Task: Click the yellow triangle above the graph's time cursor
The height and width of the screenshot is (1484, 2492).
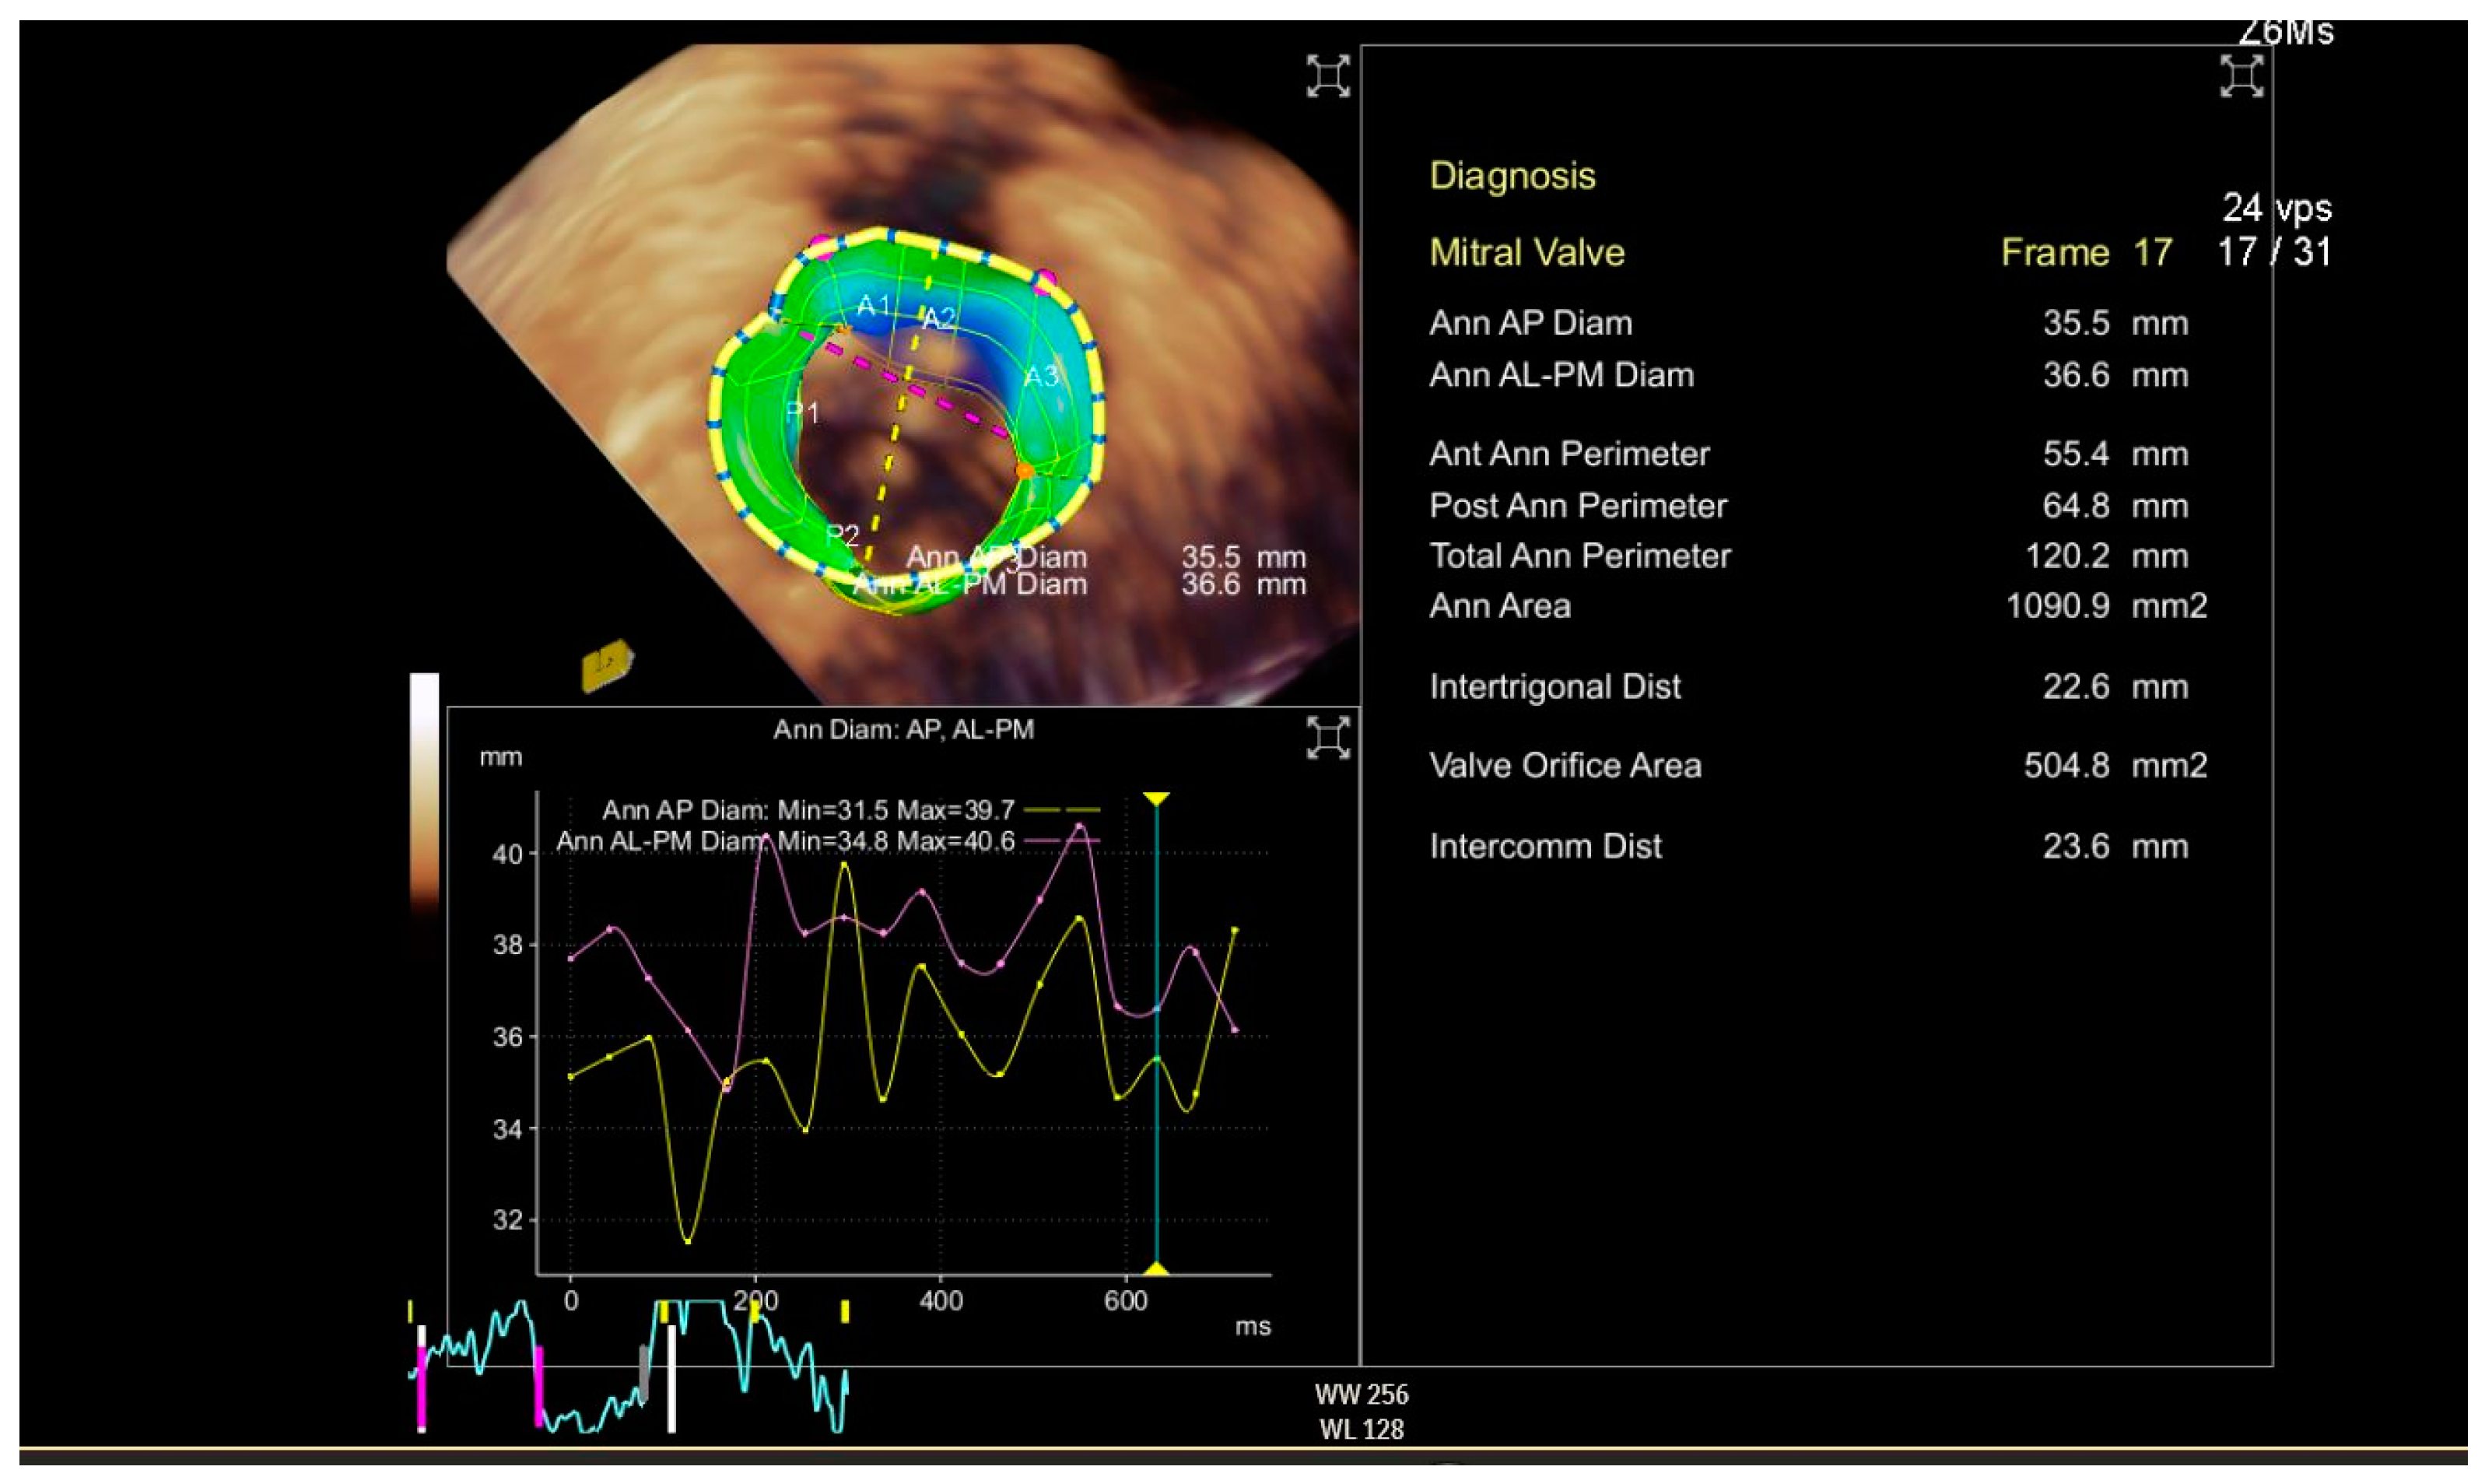Action: click(1157, 798)
